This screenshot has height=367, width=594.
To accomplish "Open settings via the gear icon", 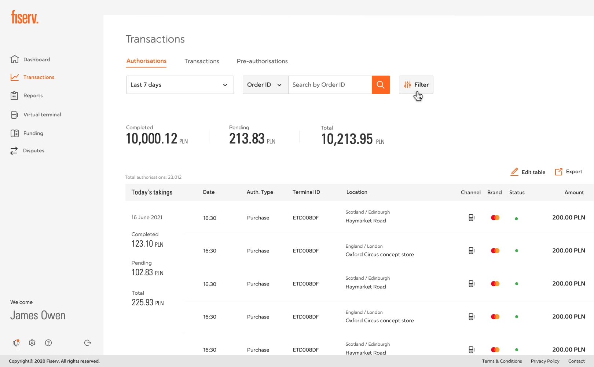I will click(x=32, y=342).
